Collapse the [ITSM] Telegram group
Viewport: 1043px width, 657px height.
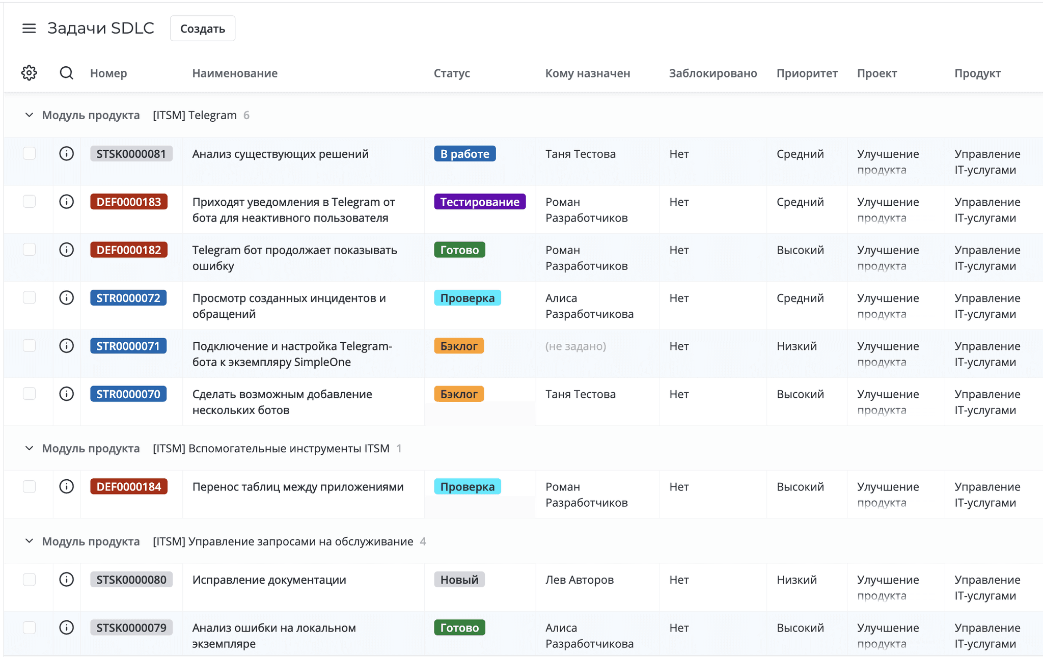[29, 115]
